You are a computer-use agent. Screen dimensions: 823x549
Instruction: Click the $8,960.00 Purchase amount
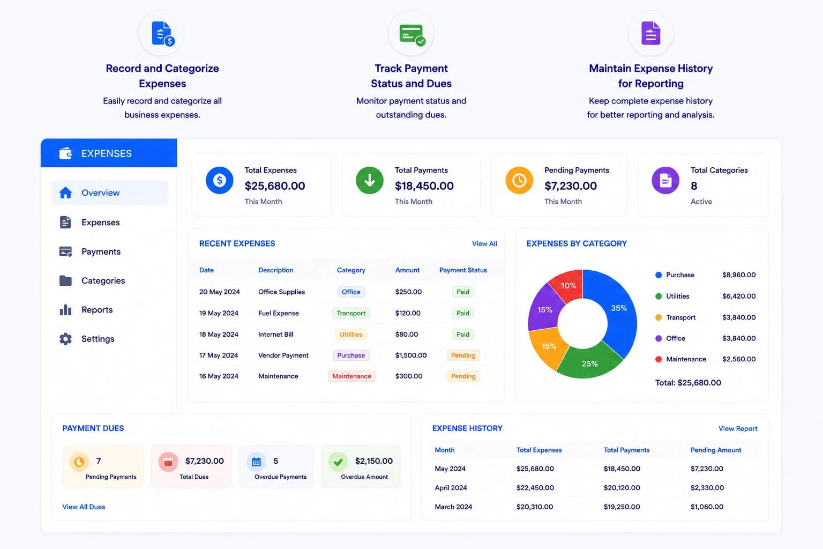click(x=739, y=275)
